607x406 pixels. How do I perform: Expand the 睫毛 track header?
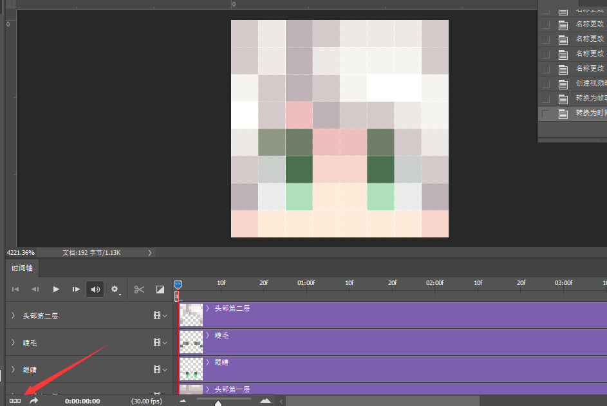[13, 342]
